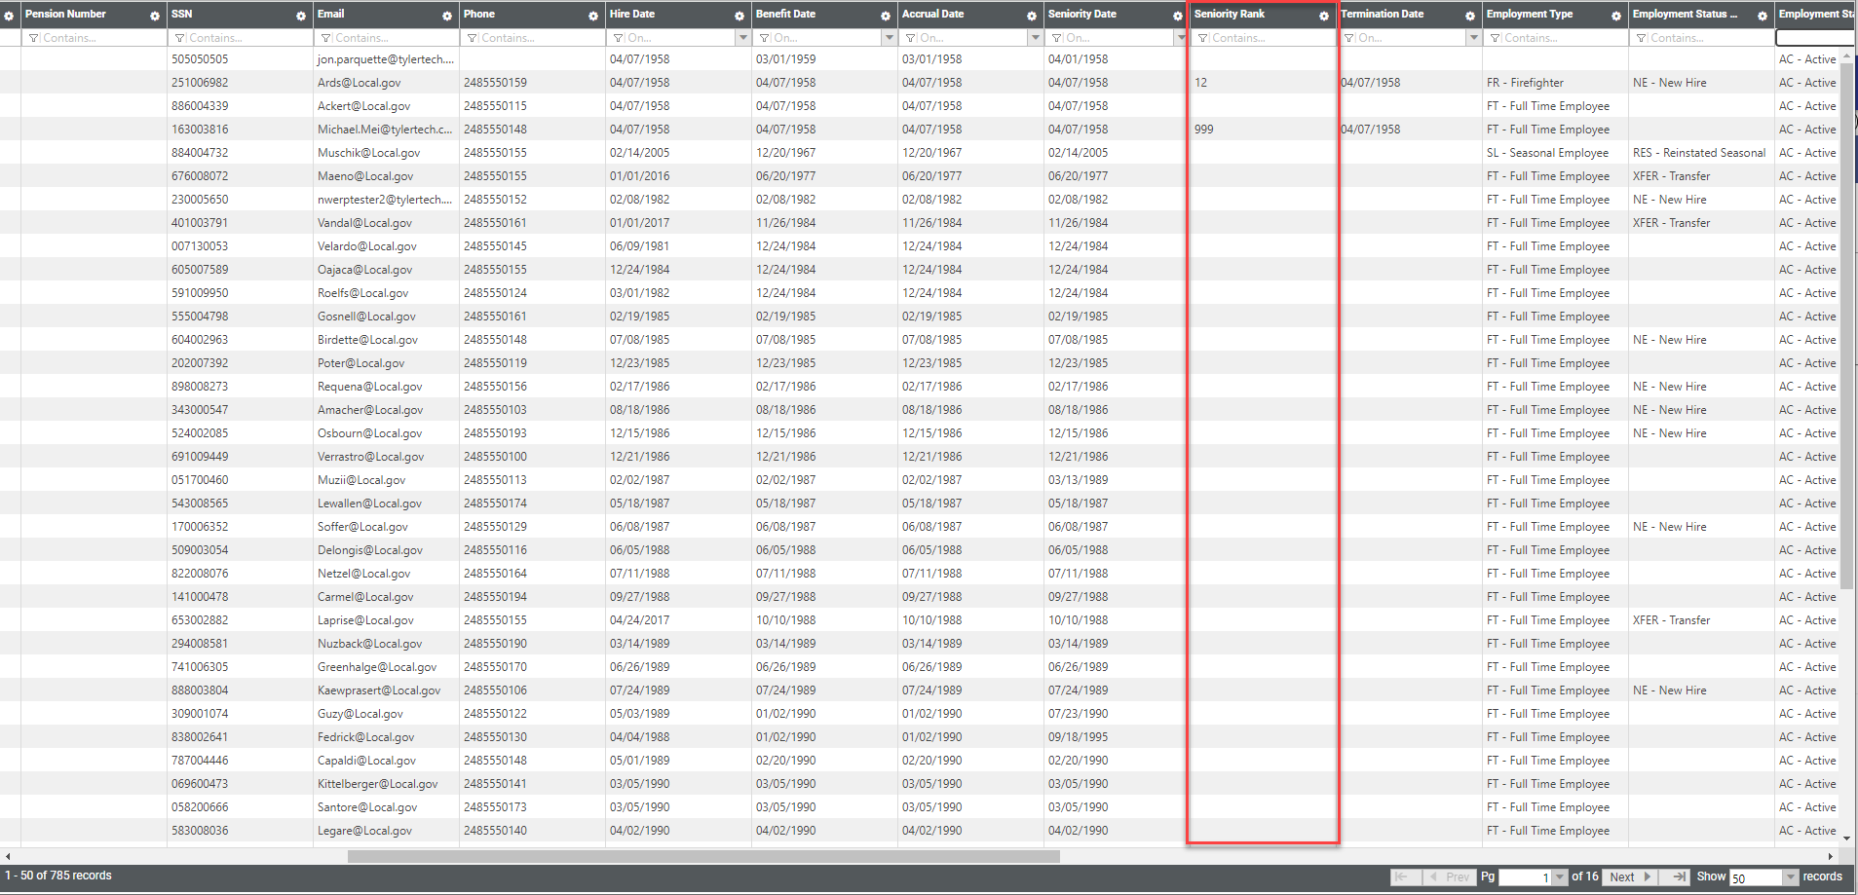Image resolution: width=1858 pixels, height=895 pixels.
Task: Open the Termination Date column settings gear
Action: [x=1470, y=16]
